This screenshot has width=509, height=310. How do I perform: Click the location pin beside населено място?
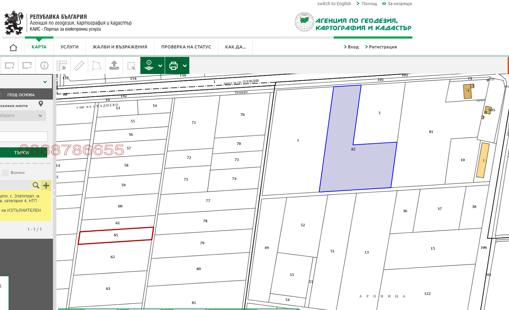tap(41, 103)
